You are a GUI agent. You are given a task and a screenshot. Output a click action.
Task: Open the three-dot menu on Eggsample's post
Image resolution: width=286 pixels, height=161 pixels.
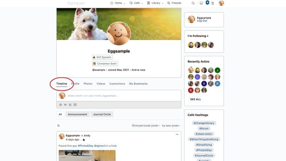click(177, 135)
